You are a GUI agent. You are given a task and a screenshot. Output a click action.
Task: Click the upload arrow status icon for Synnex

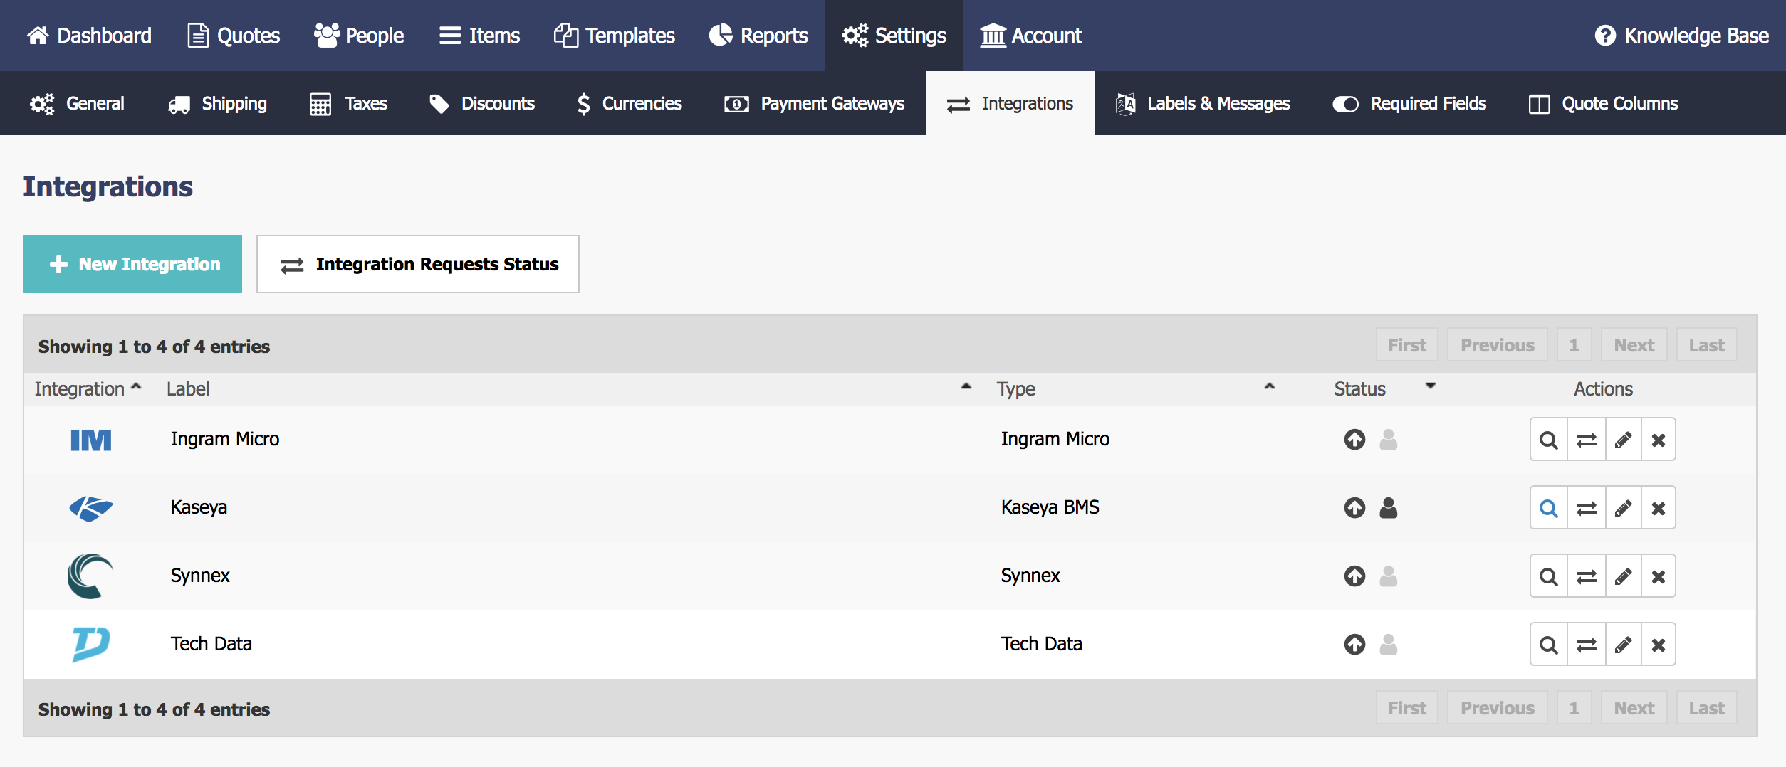pos(1354,576)
